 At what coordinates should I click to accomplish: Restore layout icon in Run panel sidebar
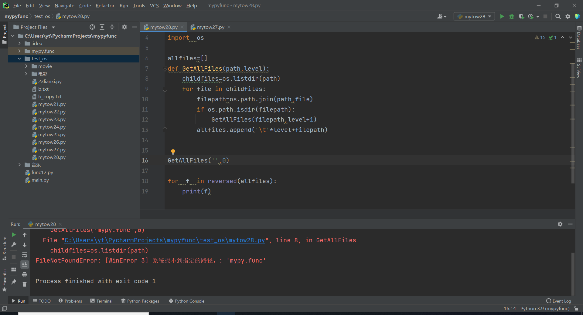tap(14, 269)
